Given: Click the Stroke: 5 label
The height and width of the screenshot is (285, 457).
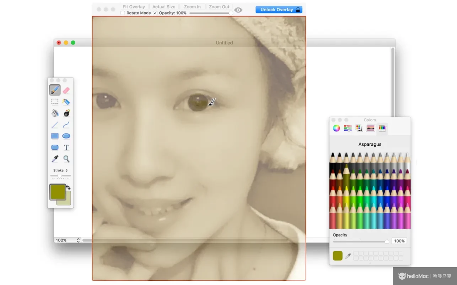Looking at the screenshot, I should [x=60, y=170].
